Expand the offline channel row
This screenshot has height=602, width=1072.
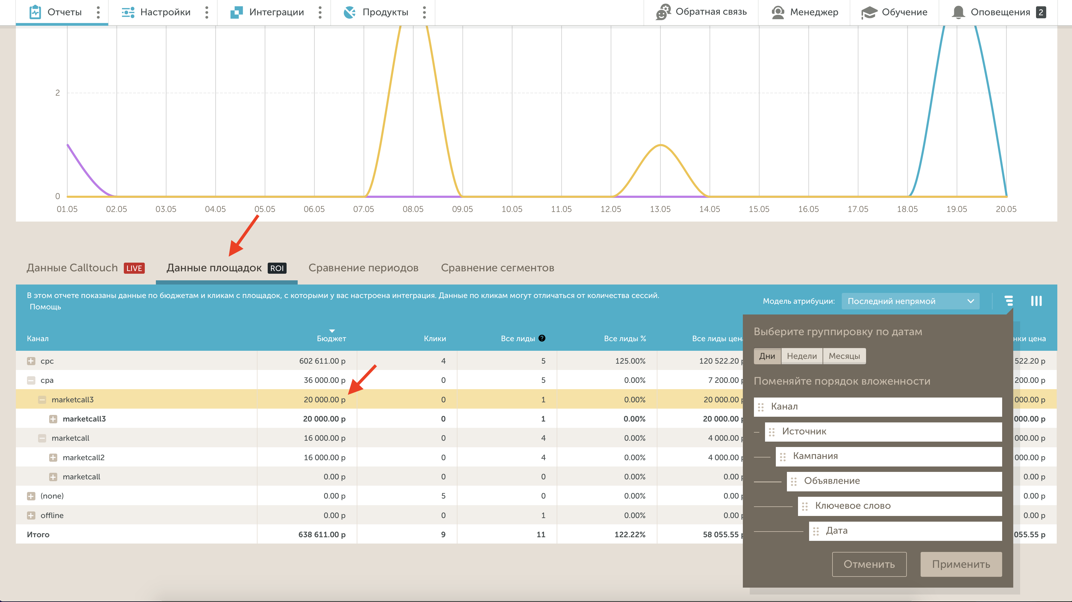31,515
